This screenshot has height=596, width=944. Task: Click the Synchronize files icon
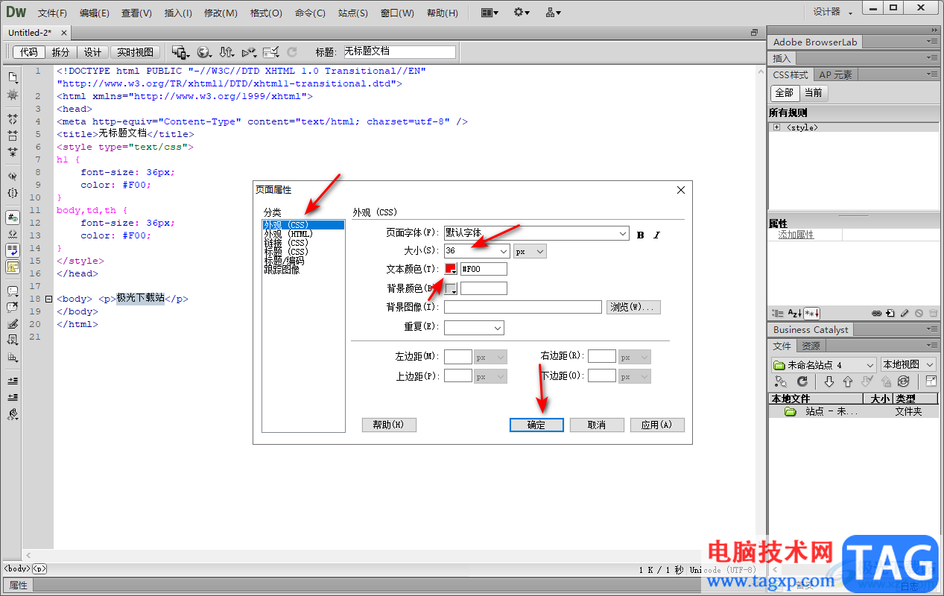903,381
